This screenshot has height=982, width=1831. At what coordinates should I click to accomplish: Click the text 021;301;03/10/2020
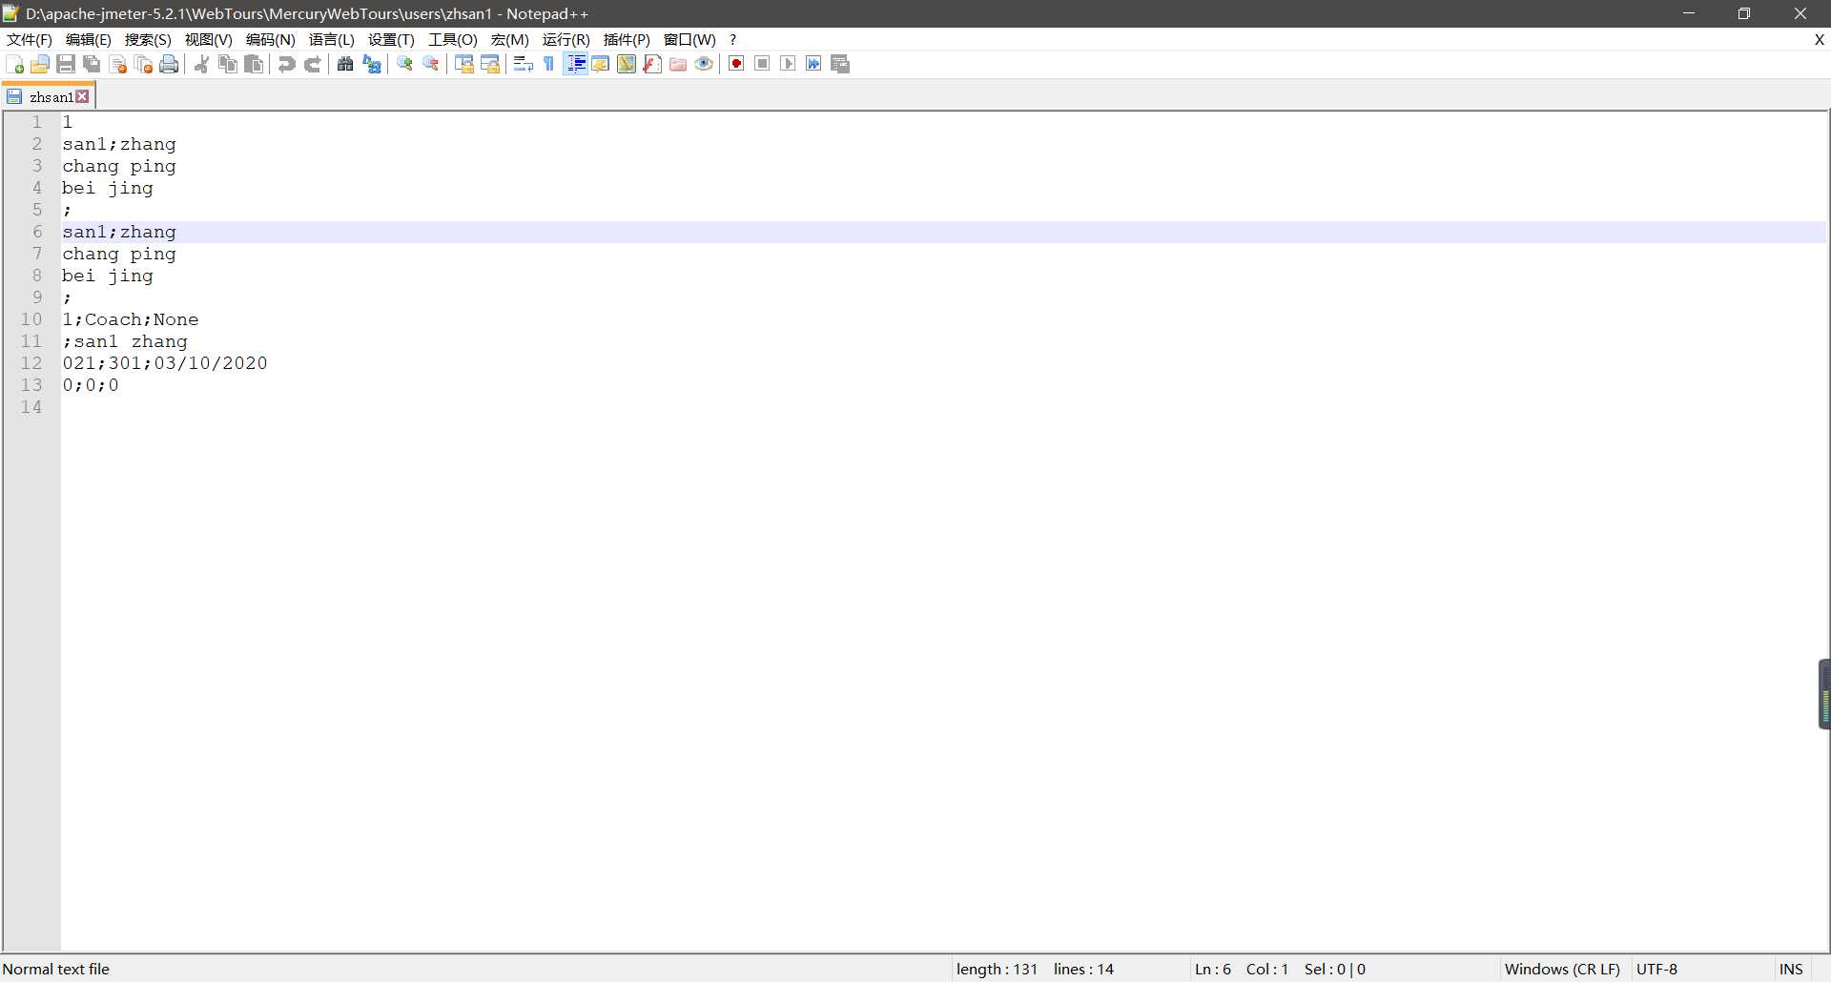click(x=165, y=363)
